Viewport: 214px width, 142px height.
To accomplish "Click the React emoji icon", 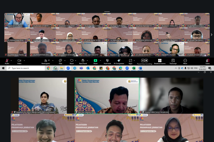I will click(72, 61).
